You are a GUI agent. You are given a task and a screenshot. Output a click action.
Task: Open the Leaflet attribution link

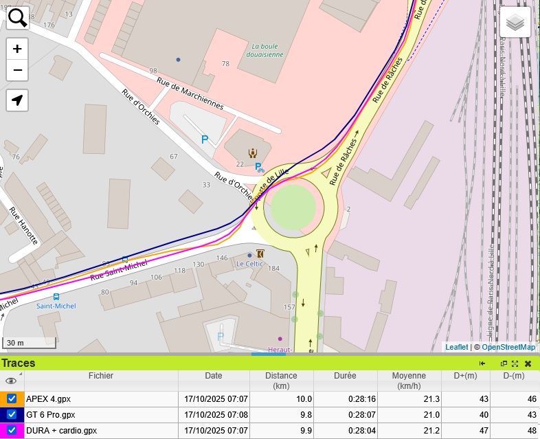pos(456,347)
